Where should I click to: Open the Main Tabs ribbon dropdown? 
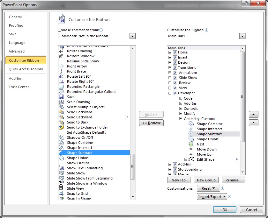(x=242, y=36)
